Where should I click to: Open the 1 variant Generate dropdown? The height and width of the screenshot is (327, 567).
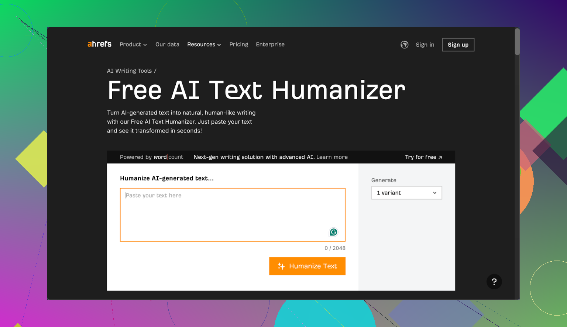pos(406,193)
